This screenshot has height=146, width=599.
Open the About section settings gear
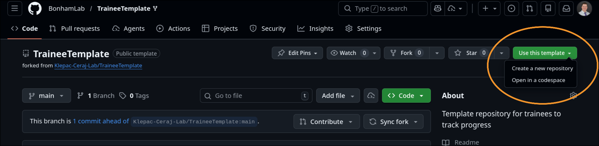pos(573,95)
